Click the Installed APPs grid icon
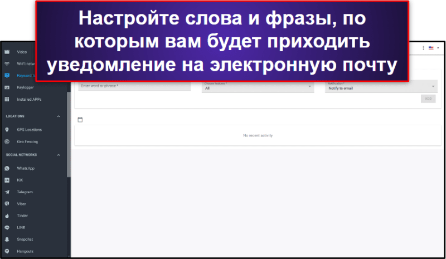Image resolution: width=446 pixels, height=259 pixels. pyautogui.click(x=7, y=99)
